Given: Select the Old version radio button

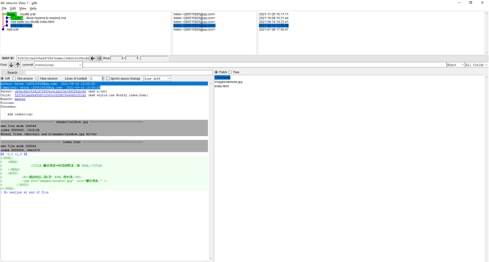Looking at the screenshot, I should (x=14, y=79).
